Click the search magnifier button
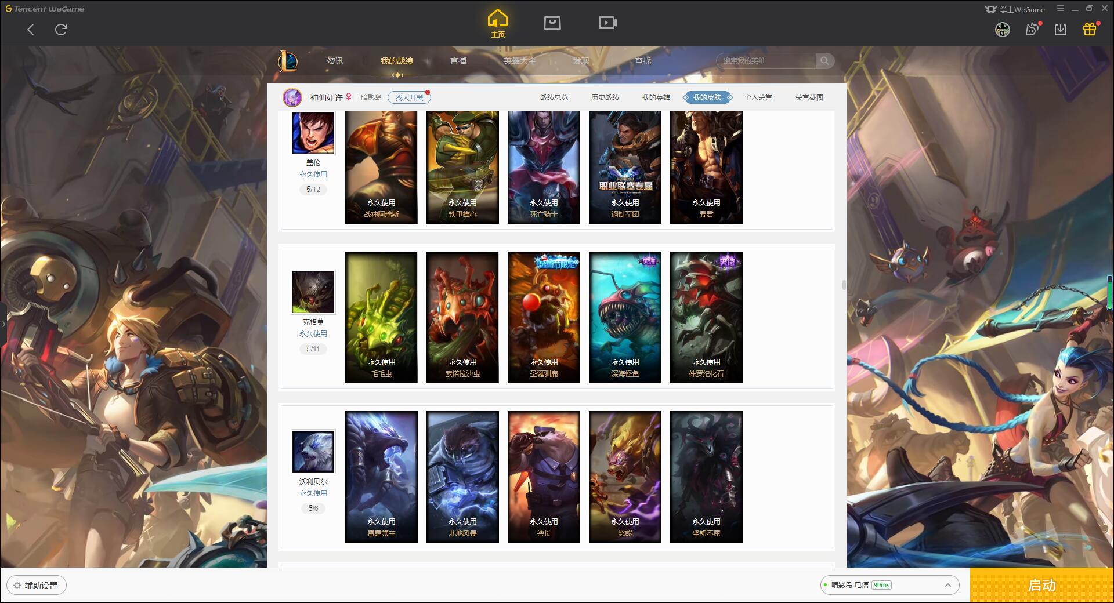 824,61
